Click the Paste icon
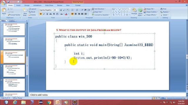The width and height of the screenshot is (188, 105). point(4,10)
